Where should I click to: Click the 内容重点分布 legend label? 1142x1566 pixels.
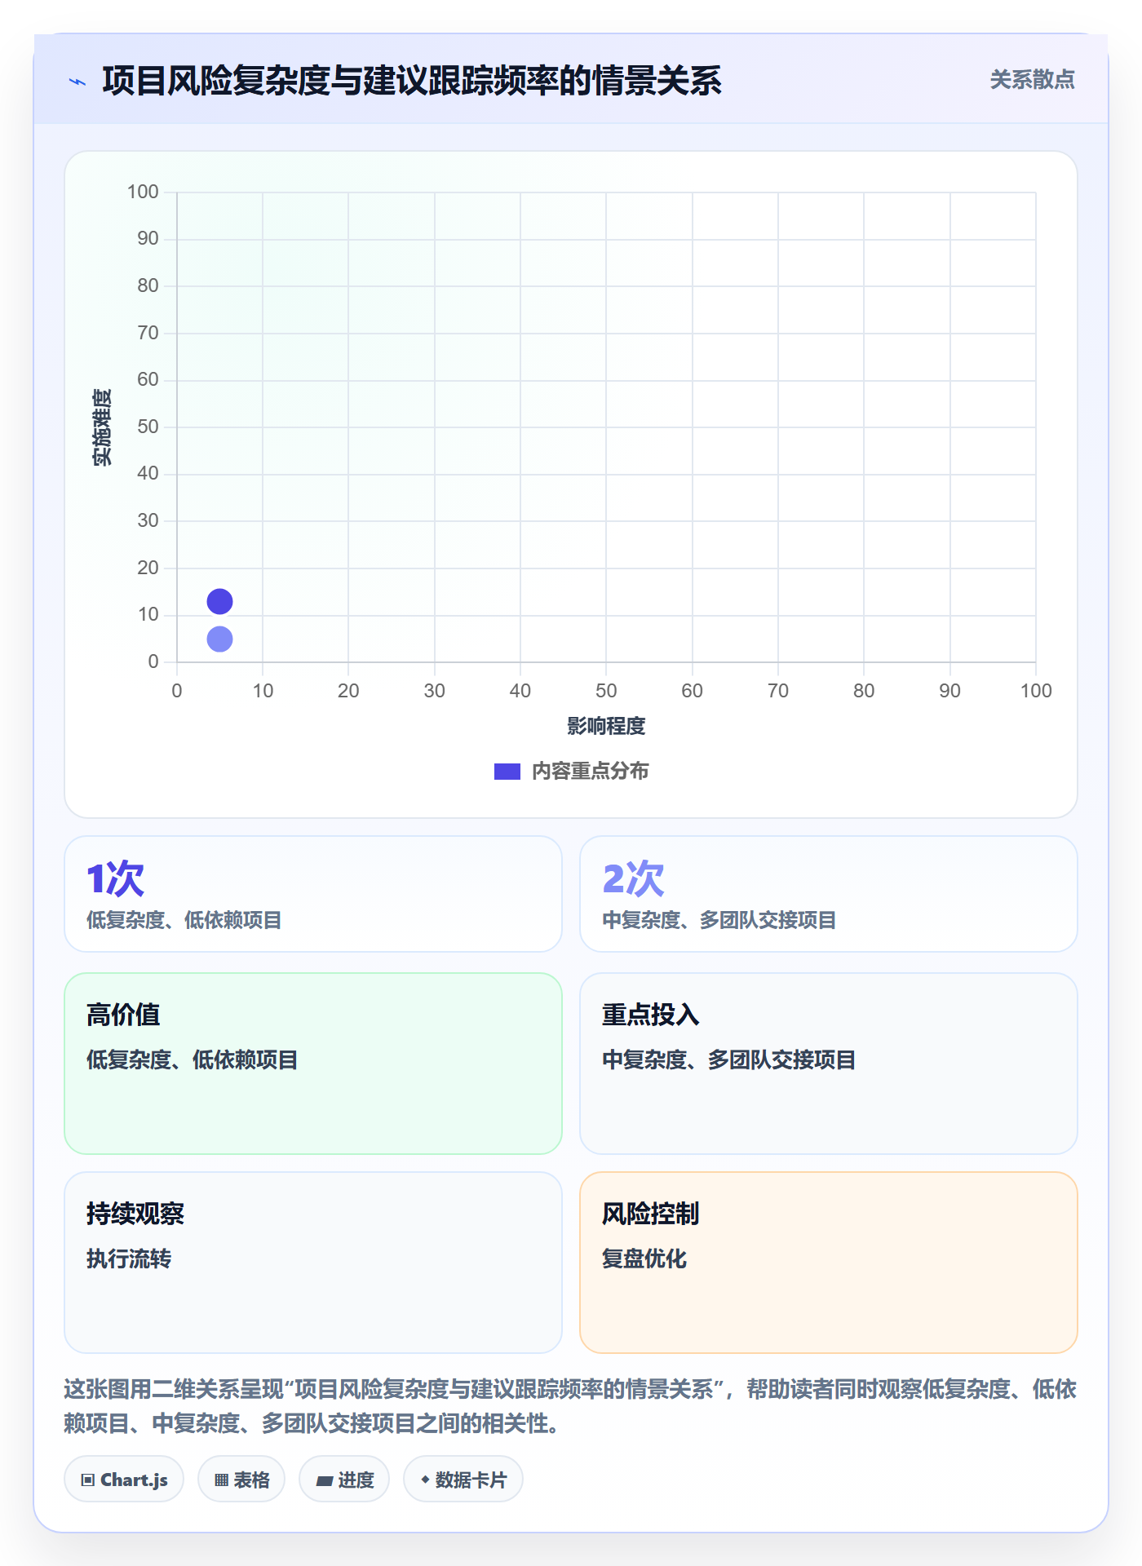590,772
